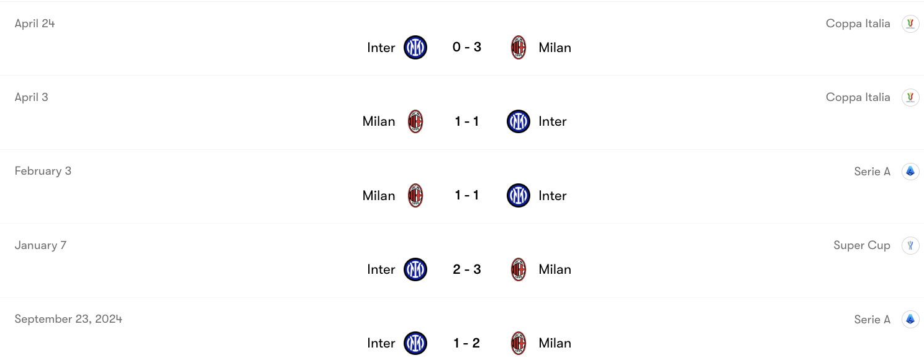
Task: Click the 0 - 3 score of April 24
Action: [466, 47]
